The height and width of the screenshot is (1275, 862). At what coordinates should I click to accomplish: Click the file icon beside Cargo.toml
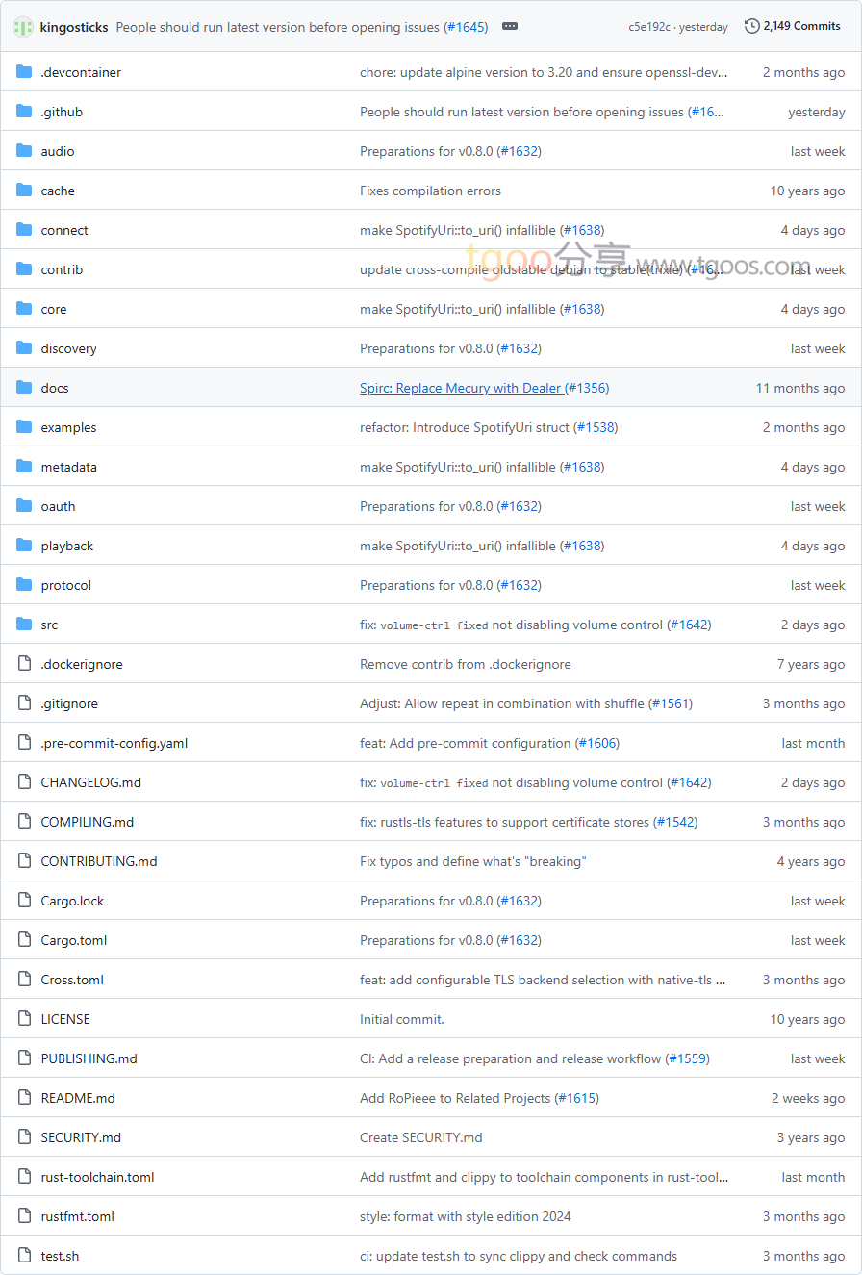click(24, 940)
